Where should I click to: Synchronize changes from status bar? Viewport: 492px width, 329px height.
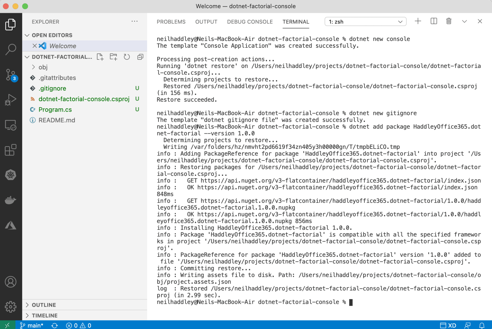click(55, 325)
